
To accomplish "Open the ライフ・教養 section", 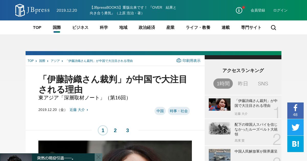I will point(198,28).
